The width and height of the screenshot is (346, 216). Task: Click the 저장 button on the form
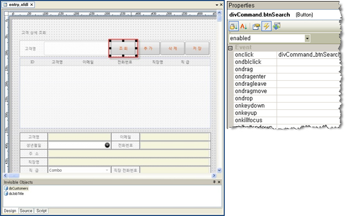pos(197,48)
